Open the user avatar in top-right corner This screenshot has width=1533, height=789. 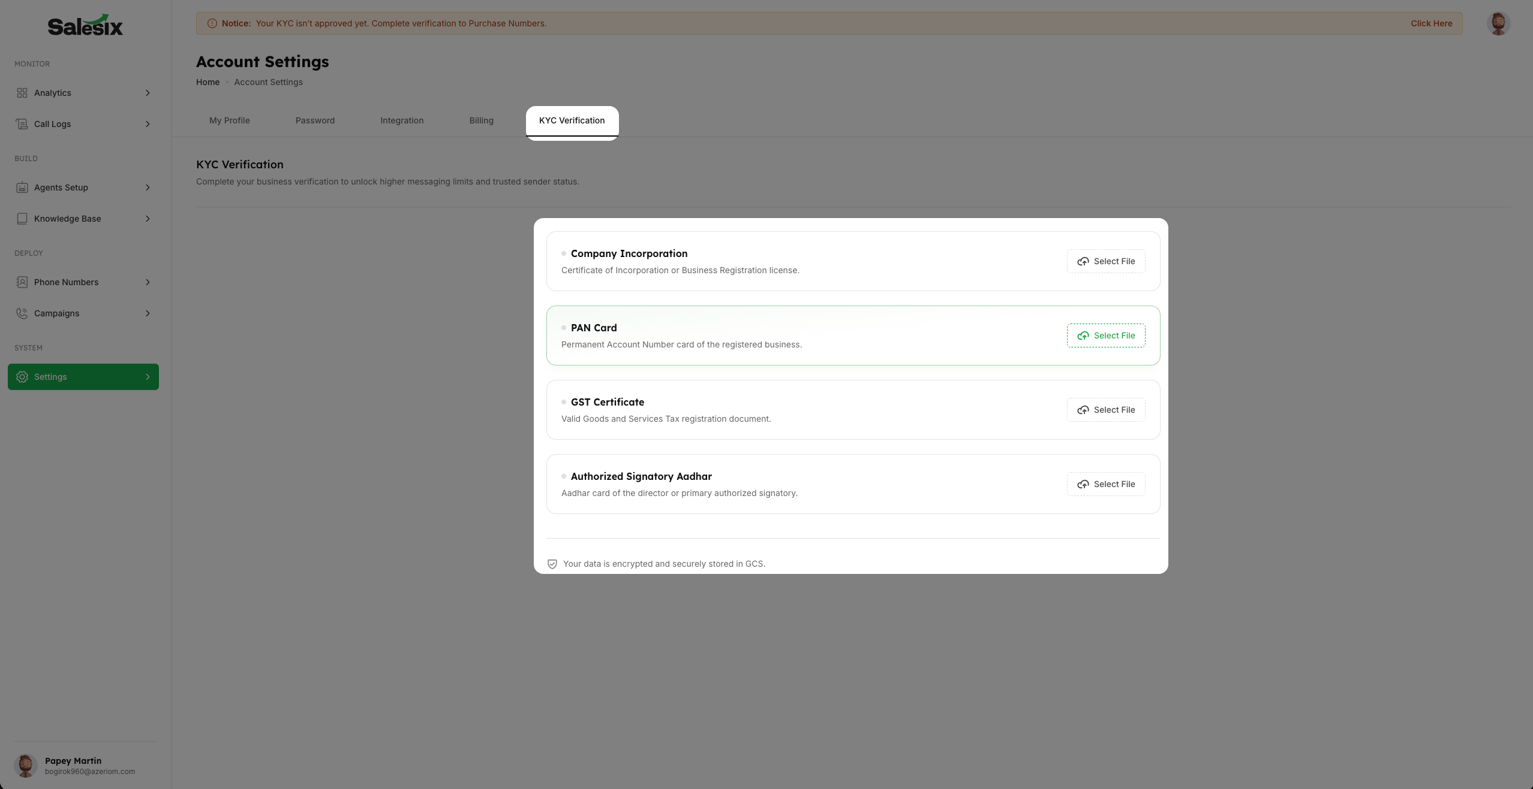tap(1498, 23)
